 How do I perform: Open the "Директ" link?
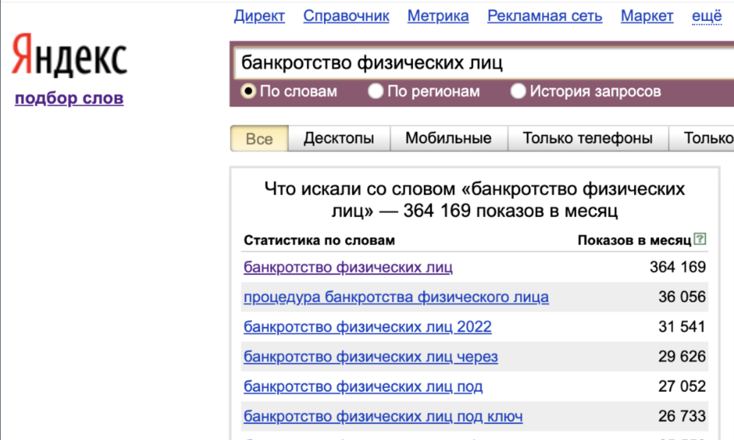point(259,16)
